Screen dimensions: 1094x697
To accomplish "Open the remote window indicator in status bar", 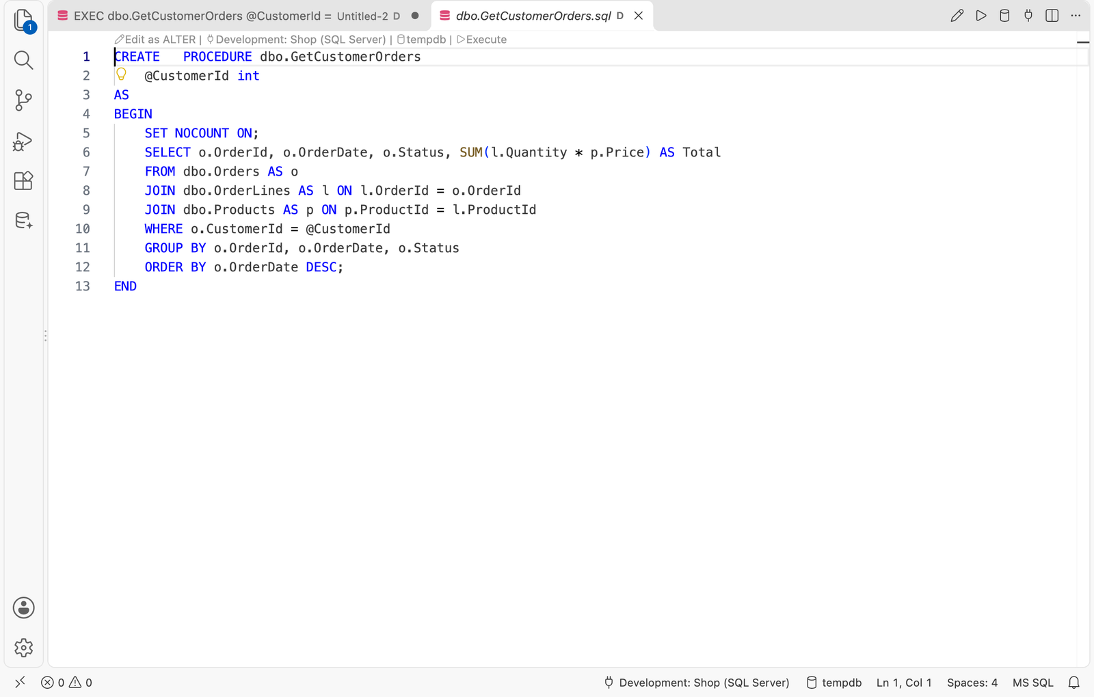I will pyautogui.click(x=21, y=682).
